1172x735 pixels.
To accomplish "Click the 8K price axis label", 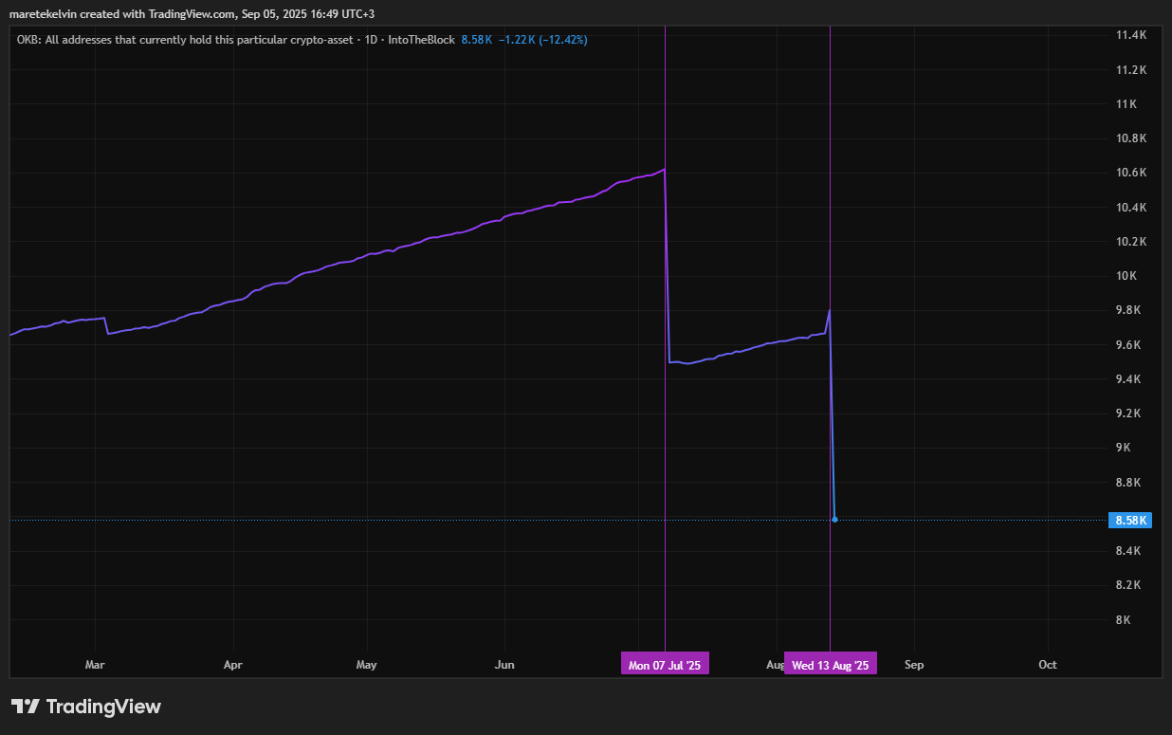I will (x=1125, y=620).
